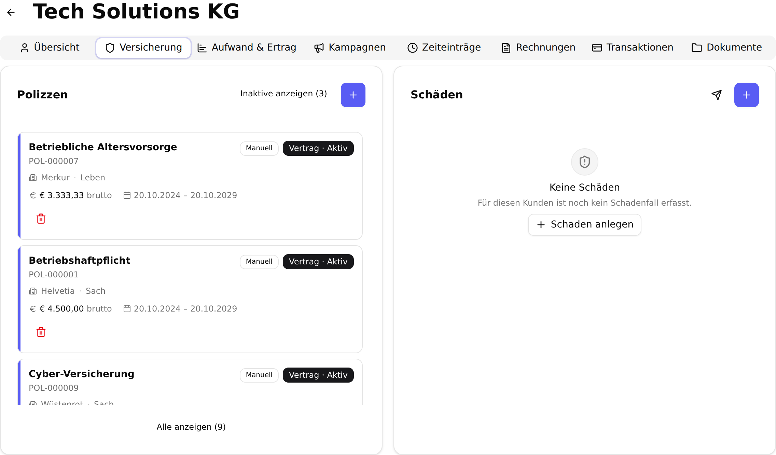Image resolution: width=776 pixels, height=455 pixels.
Task: Click Manuell badge on Cyber-Versicherung
Action: pos(259,375)
